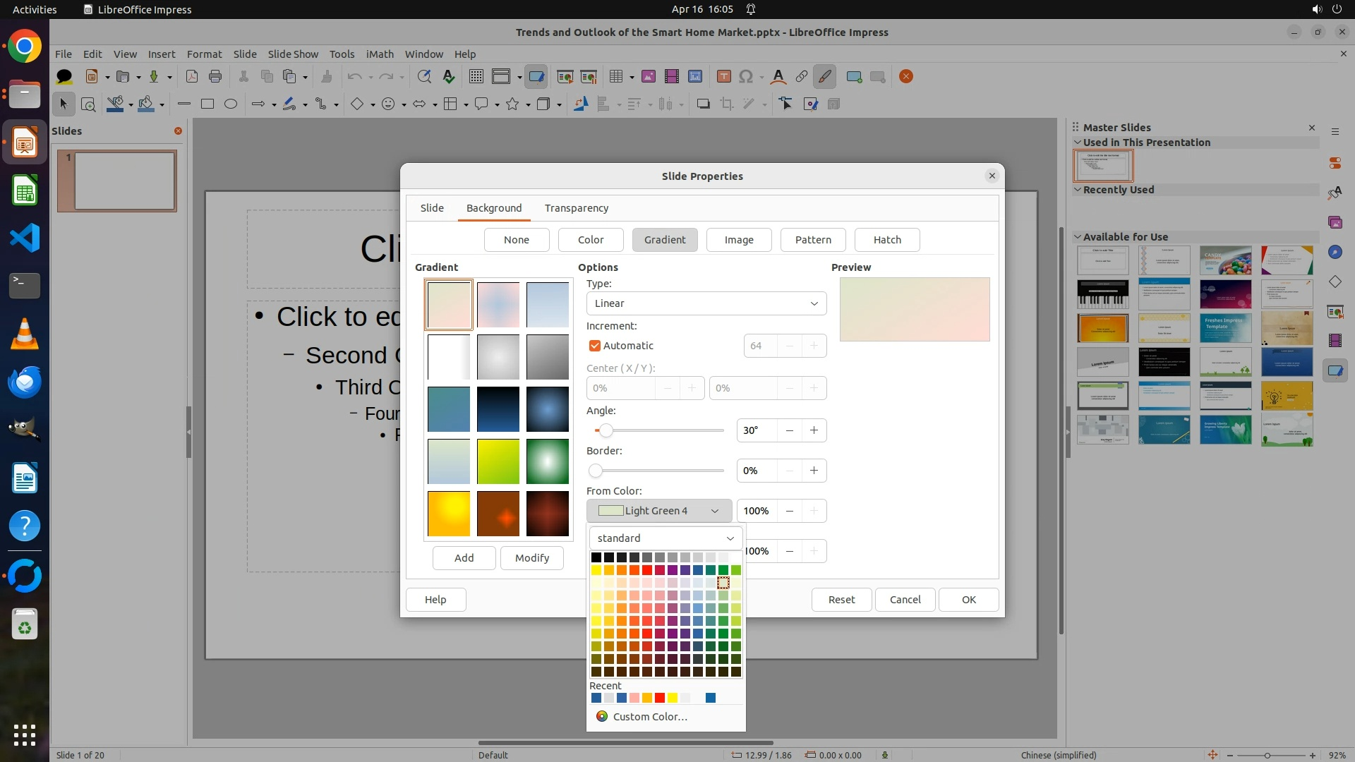Click the Reset button
The image size is (1355, 762).
[x=841, y=600]
